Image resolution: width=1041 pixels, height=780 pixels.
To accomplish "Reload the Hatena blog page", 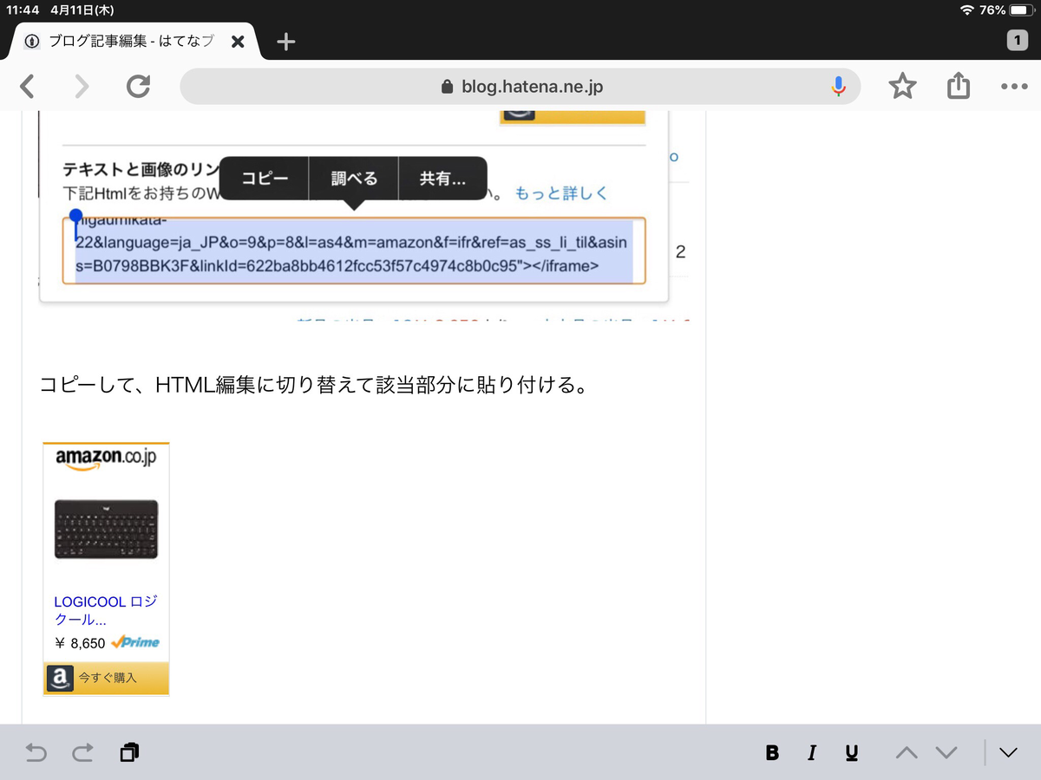I will 138,86.
